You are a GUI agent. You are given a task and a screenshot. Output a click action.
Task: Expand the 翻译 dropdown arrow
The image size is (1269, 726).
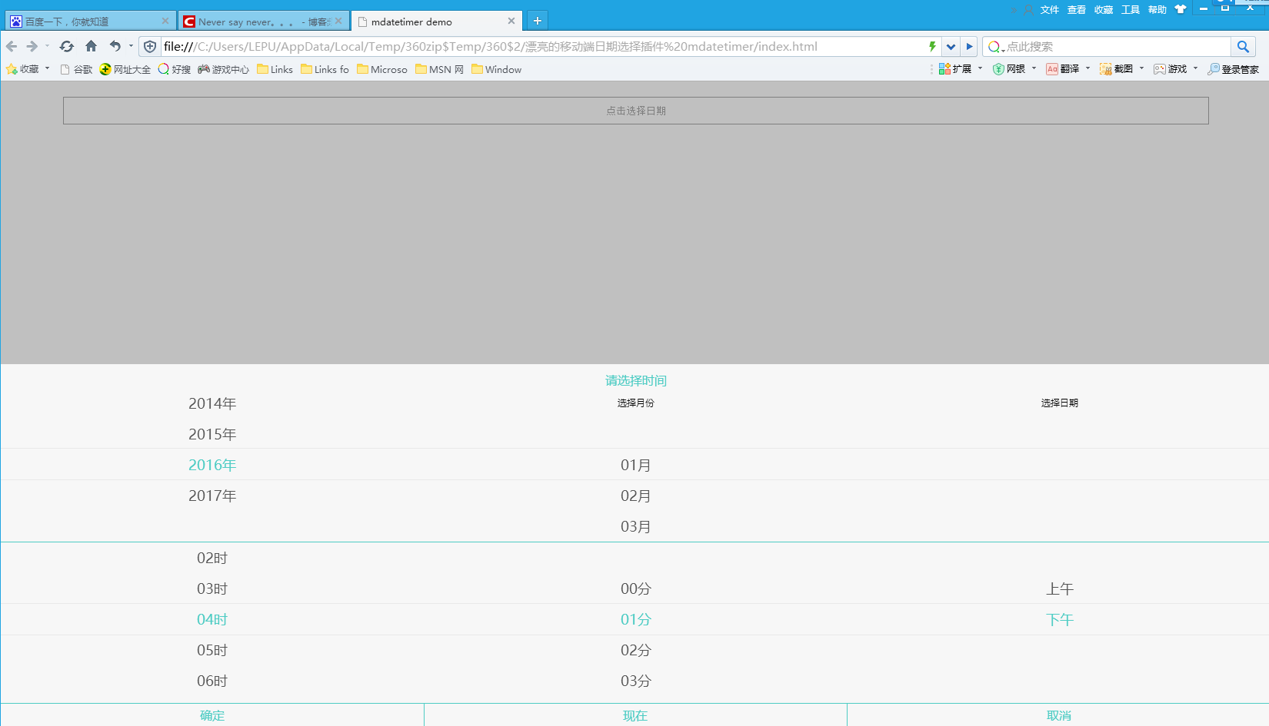tap(1087, 68)
